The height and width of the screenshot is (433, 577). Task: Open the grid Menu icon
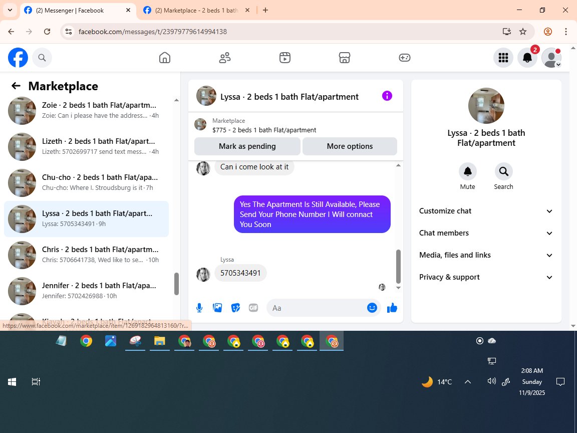click(503, 58)
